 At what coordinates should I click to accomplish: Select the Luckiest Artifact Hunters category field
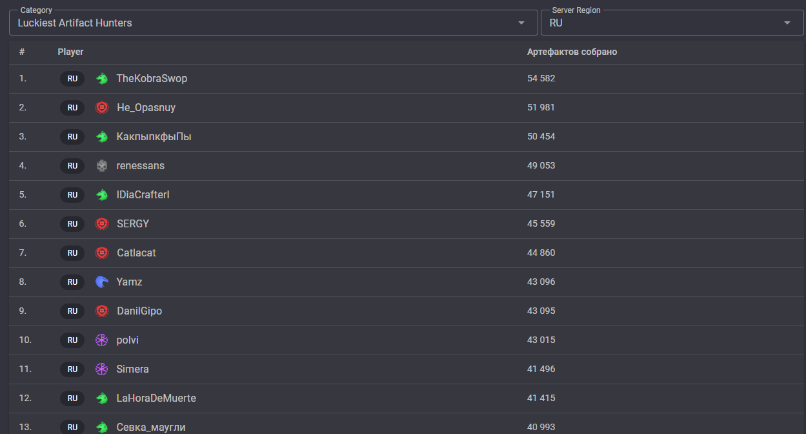pos(274,23)
